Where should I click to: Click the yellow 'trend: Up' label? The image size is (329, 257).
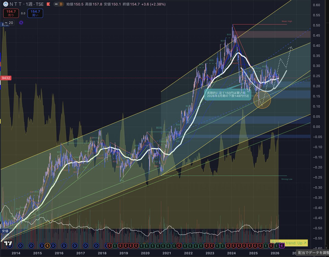(289, 243)
